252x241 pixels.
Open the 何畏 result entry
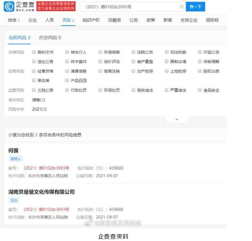13,150
